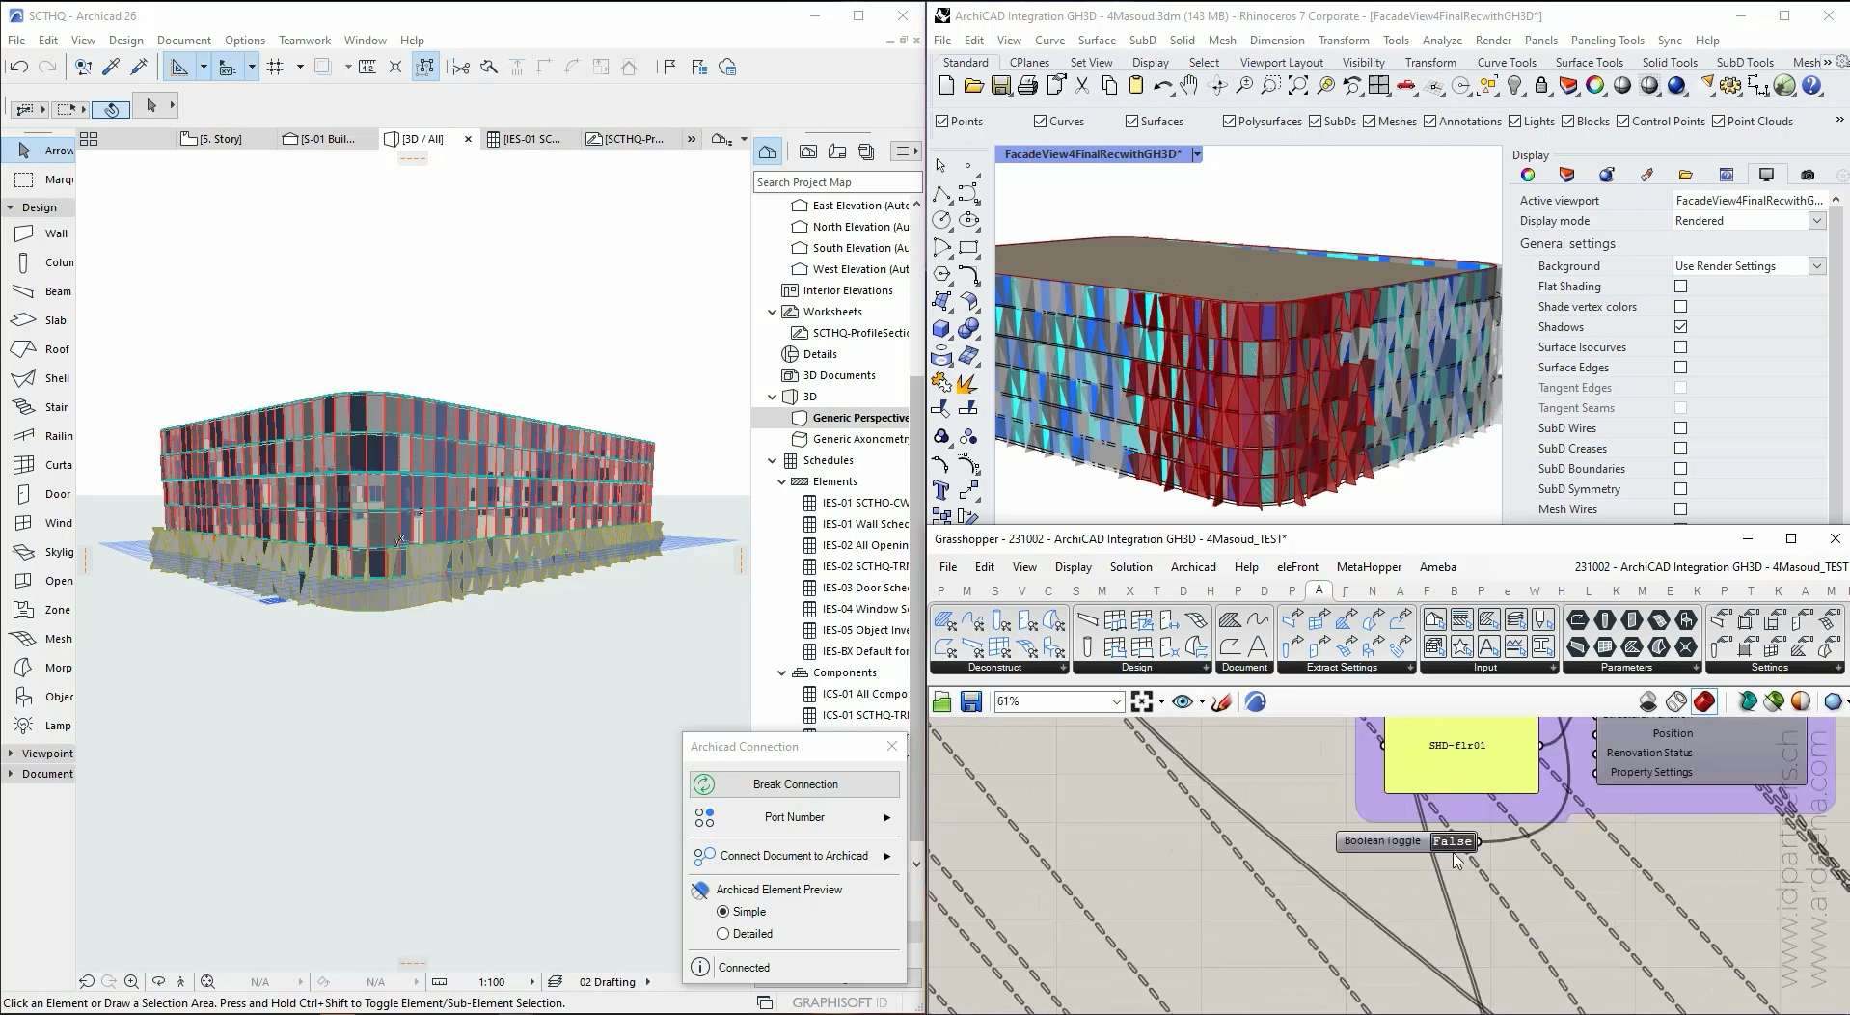Click Grasshopper zoom extents icon
This screenshot has width=1850, height=1015.
pyautogui.click(x=1142, y=701)
